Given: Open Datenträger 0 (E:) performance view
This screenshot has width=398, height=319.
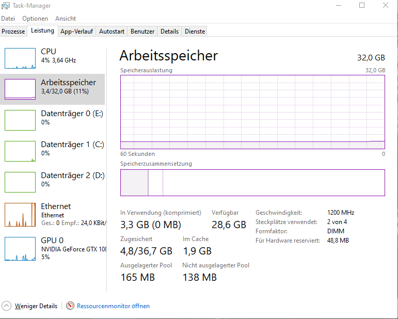Looking at the screenshot, I should [72, 118].
